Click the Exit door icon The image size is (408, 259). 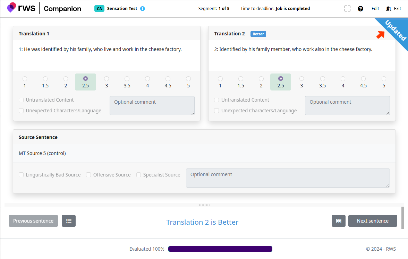pyautogui.click(x=389, y=9)
